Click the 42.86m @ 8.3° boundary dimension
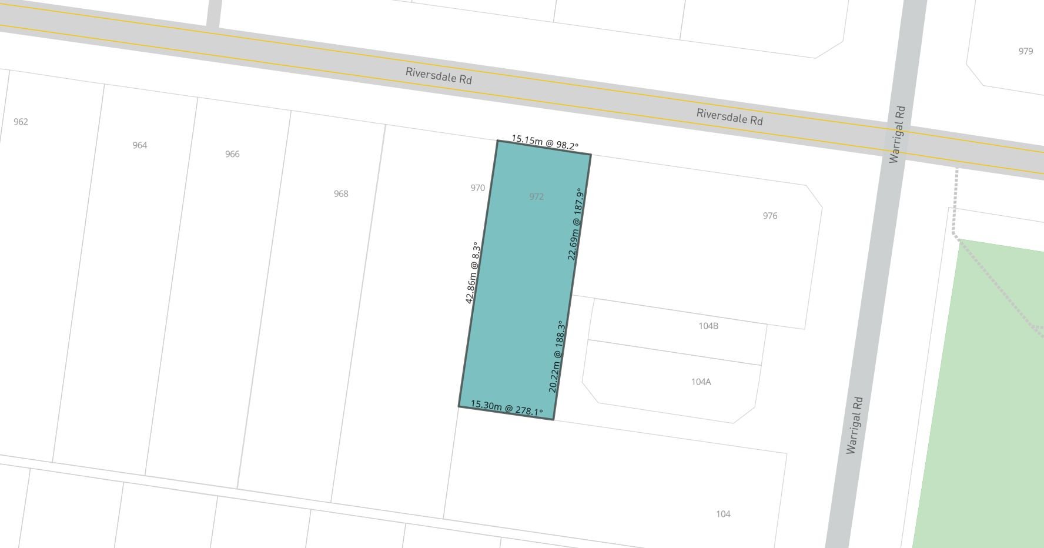The width and height of the screenshot is (1044, 548). tap(473, 273)
